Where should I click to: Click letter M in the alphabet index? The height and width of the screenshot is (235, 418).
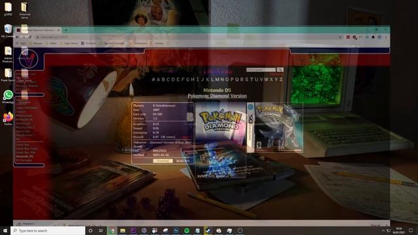(217, 80)
